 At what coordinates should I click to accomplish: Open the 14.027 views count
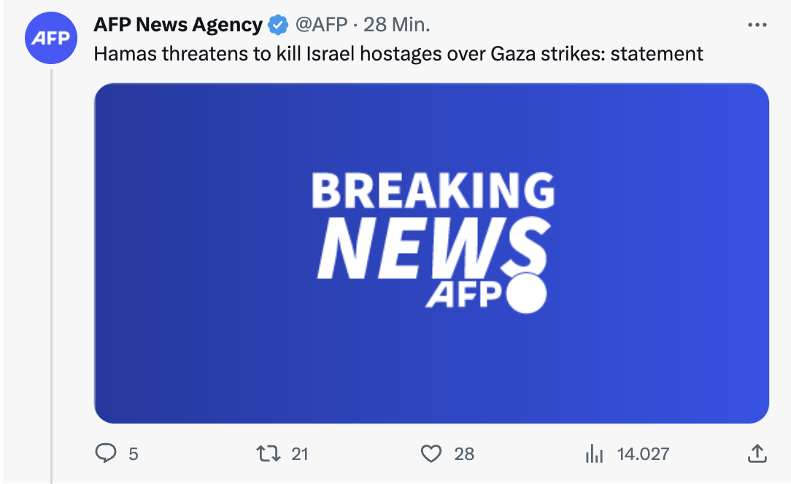(x=643, y=454)
